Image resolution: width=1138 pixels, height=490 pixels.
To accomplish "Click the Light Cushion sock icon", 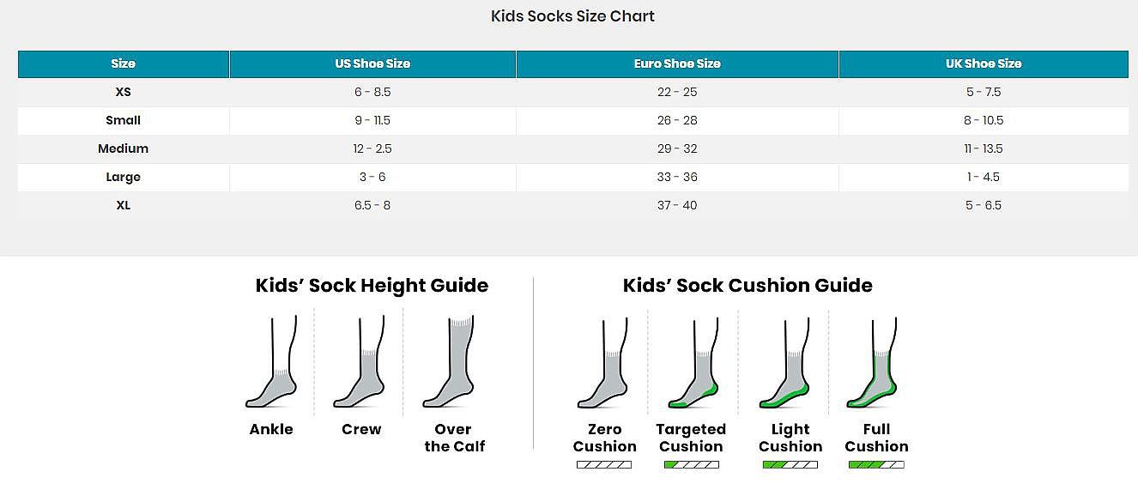I will pos(785,364).
